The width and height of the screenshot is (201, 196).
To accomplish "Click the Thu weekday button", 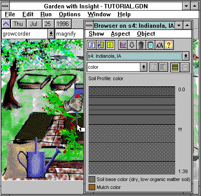I will point(18,24).
